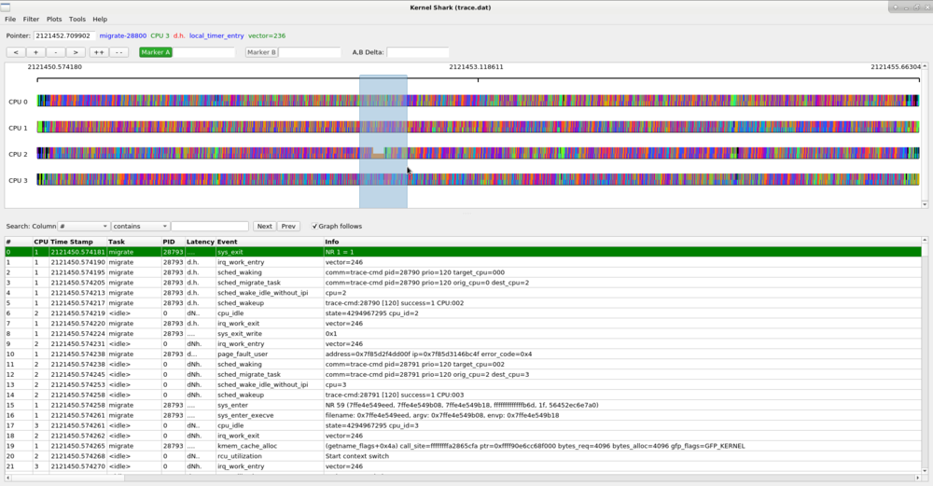Toggle the Graph follows checkbox
Image resolution: width=933 pixels, height=486 pixels.
(x=314, y=226)
